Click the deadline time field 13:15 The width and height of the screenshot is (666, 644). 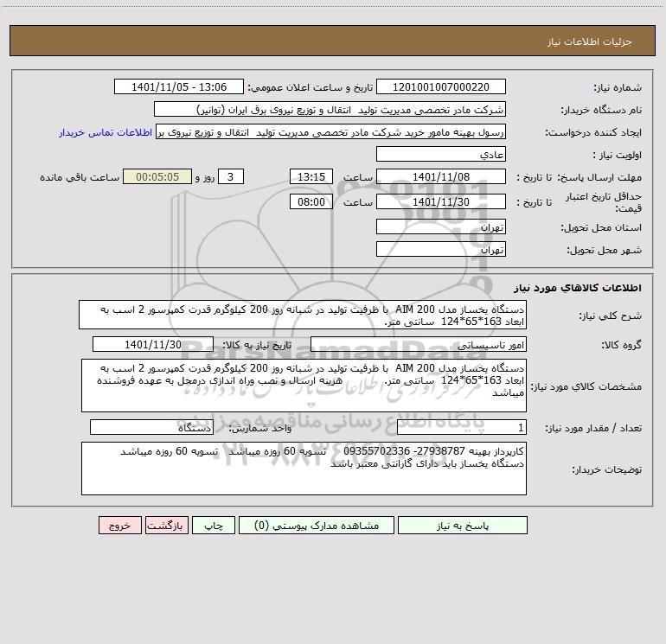(311, 176)
